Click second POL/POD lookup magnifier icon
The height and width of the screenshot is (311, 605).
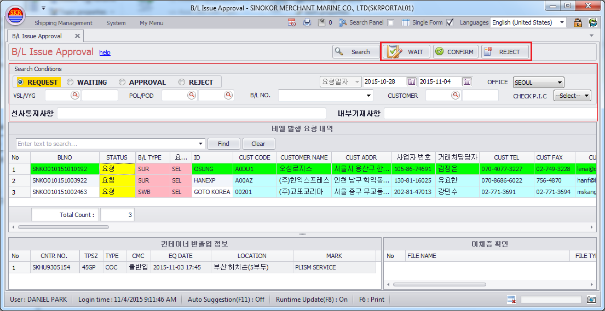tap(229, 95)
